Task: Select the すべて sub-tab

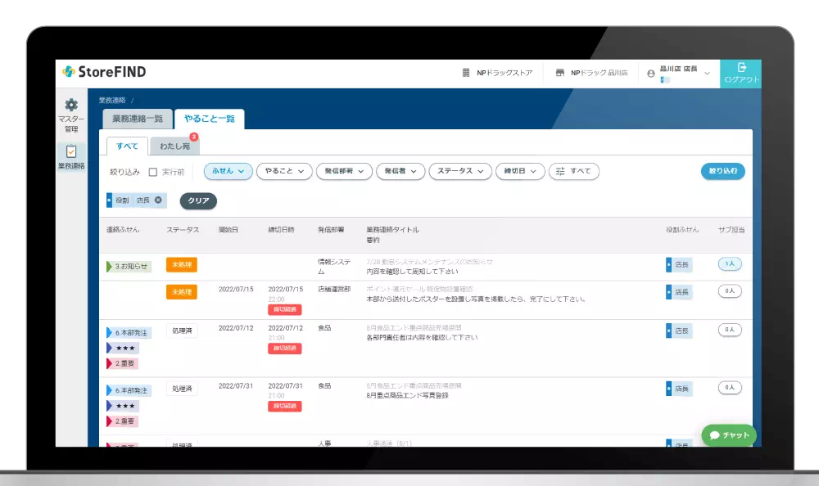Action: click(127, 146)
